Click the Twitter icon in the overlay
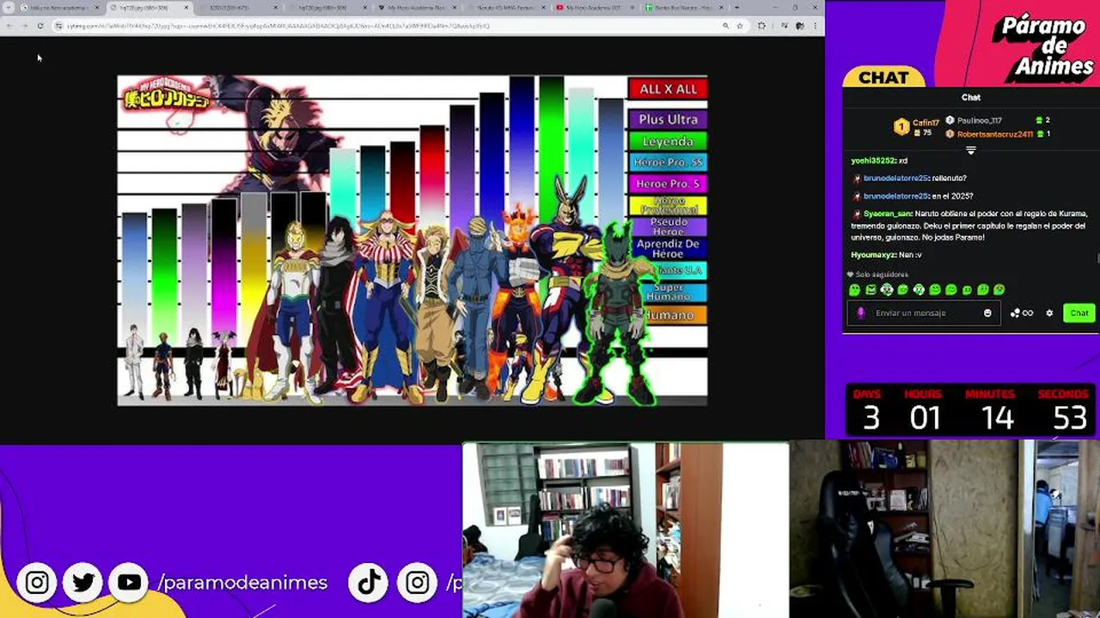The width and height of the screenshot is (1100, 618). click(x=83, y=583)
